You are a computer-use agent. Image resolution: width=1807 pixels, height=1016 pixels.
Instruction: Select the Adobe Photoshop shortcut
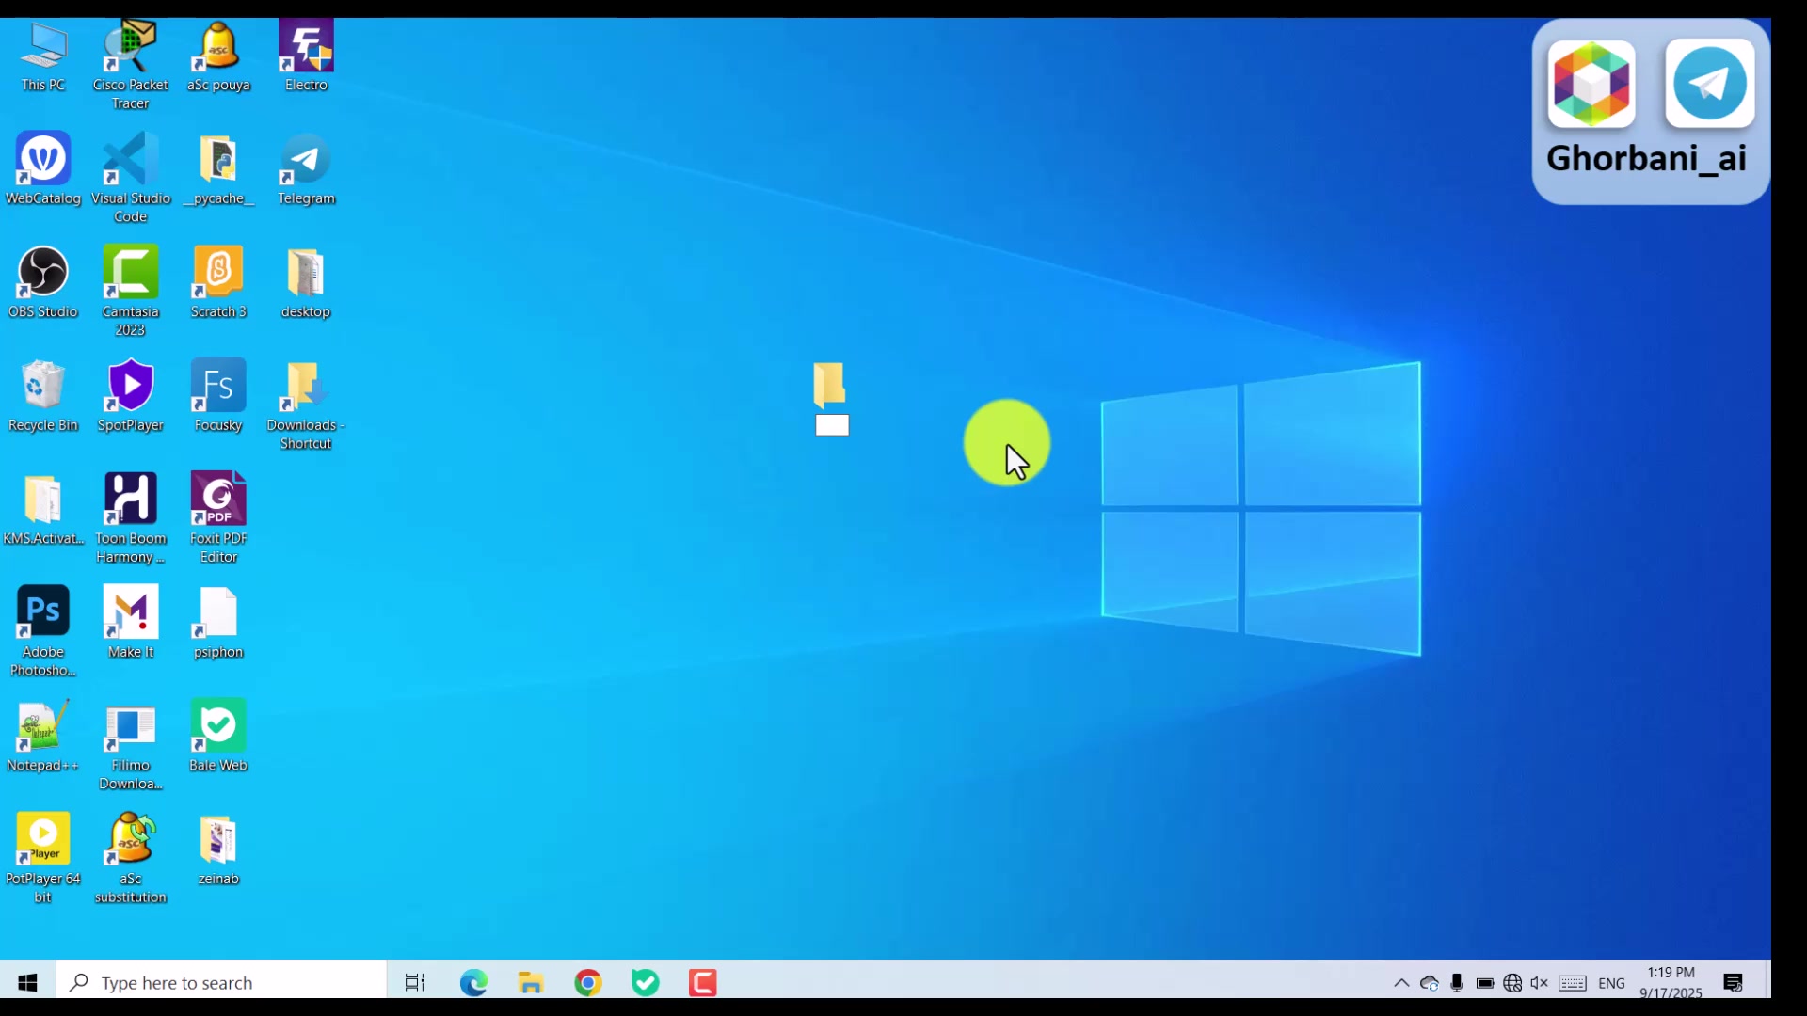43,613
